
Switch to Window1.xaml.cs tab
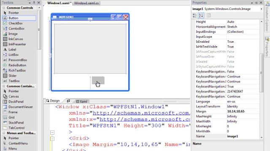pyautogui.click(x=86, y=3)
